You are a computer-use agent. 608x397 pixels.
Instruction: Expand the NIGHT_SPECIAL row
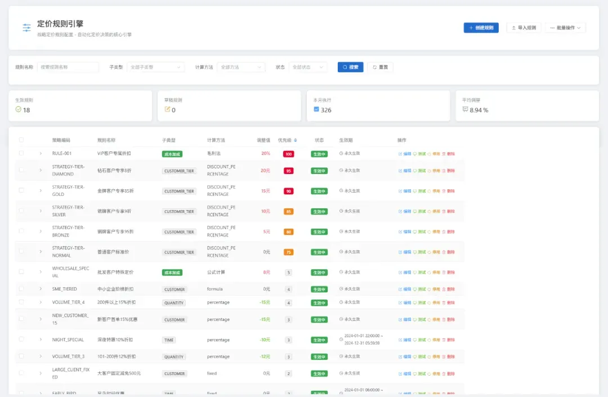coord(41,340)
